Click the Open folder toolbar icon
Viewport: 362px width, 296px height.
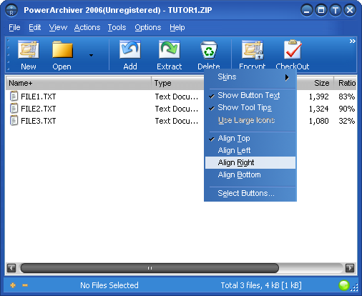(62, 49)
